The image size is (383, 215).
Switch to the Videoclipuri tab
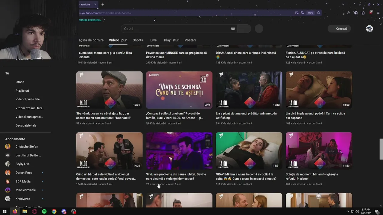(118, 40)
